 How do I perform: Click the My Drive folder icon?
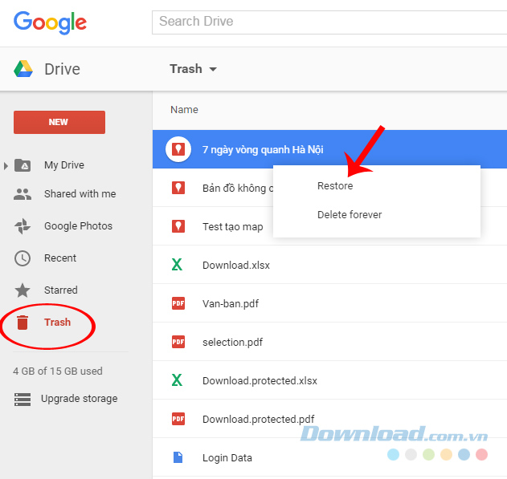22,165
